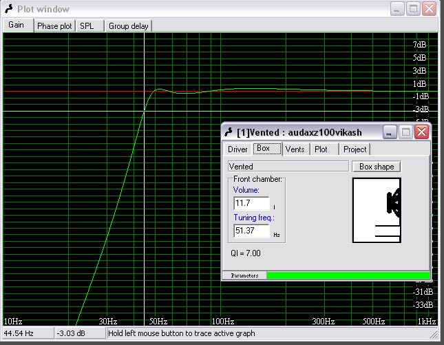The height and width of the screenshot is (345, 444).
Task: Click the Volume label in Front chamber
Action: point(246,190)
